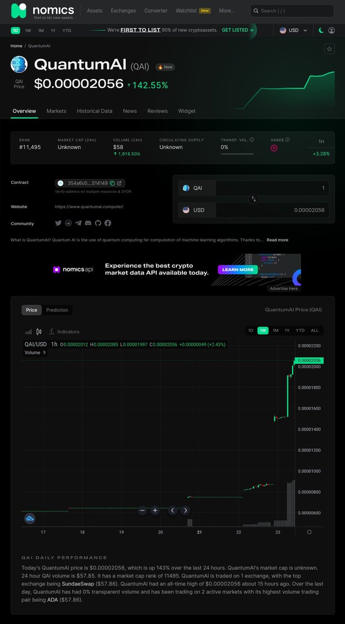Open the user account icon
The height and width of the screenshot is (624, 345).
(x=331, y=30)
